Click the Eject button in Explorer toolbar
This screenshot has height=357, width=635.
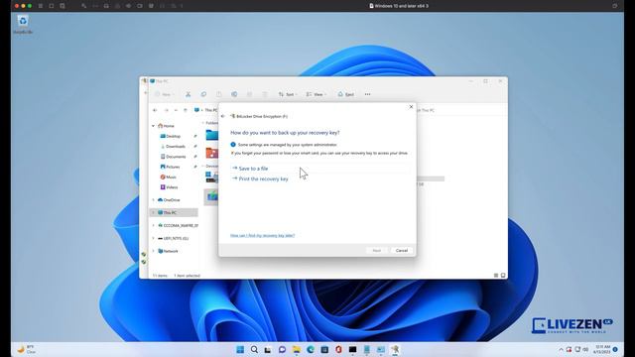pyautogui.click(x=346, y=94)
